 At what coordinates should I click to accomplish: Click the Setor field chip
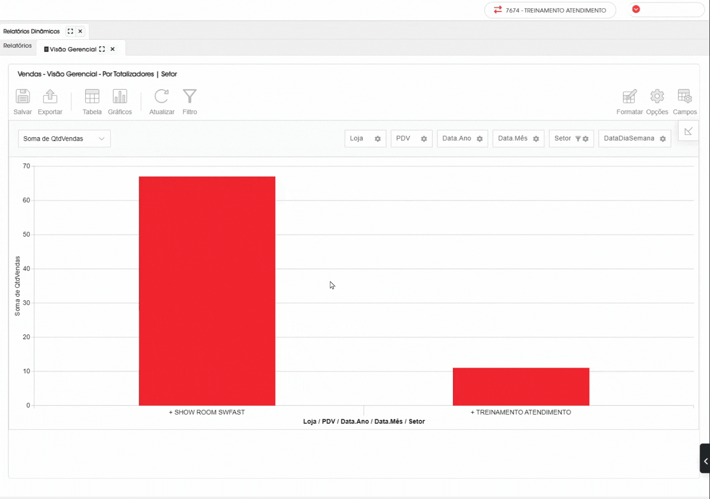click(571, 139)
